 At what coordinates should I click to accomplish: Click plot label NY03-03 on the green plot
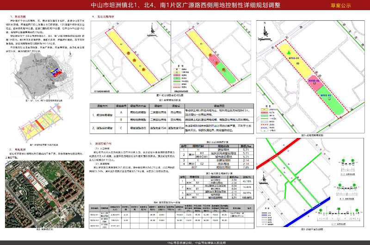click(x=326, y=96)
